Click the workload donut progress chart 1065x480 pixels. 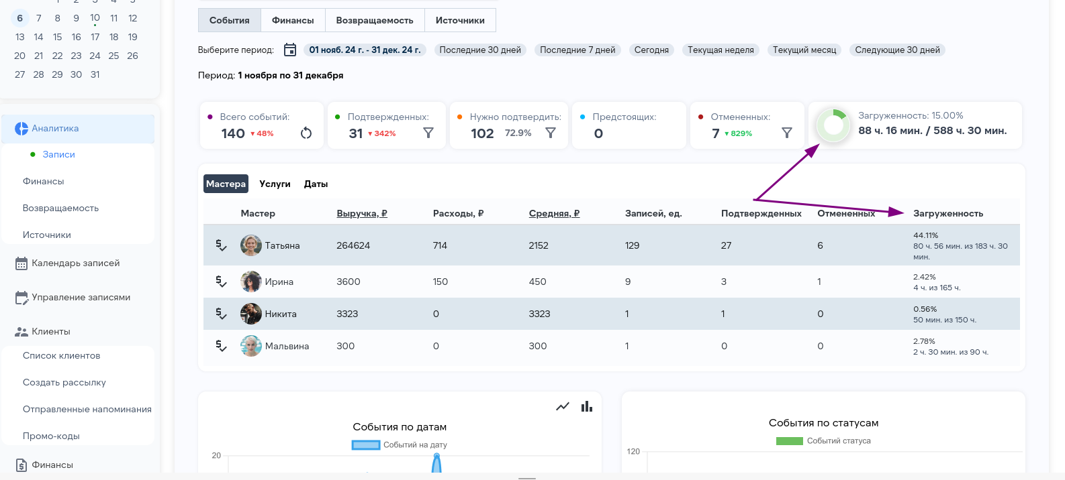833,125
